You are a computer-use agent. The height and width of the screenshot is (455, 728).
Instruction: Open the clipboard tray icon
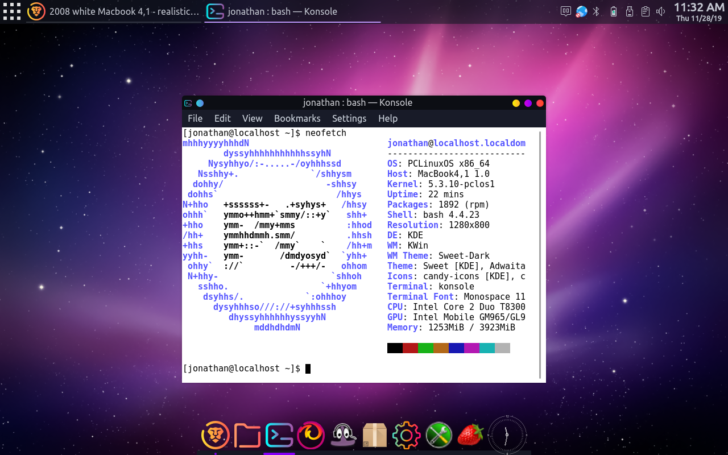645,11
